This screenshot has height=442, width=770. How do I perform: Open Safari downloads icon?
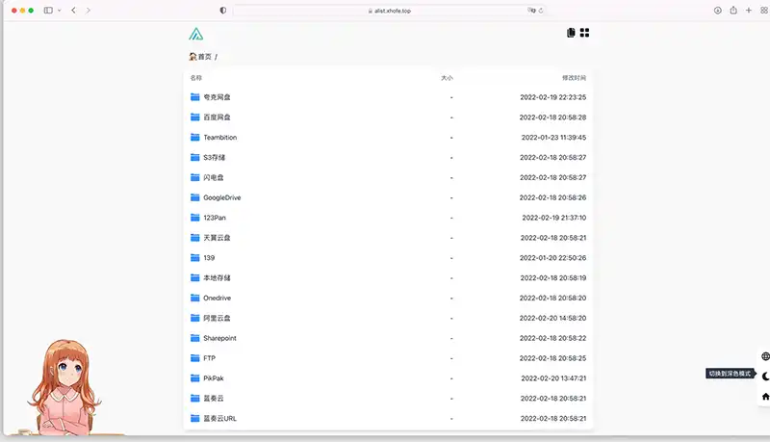point(717,11)
